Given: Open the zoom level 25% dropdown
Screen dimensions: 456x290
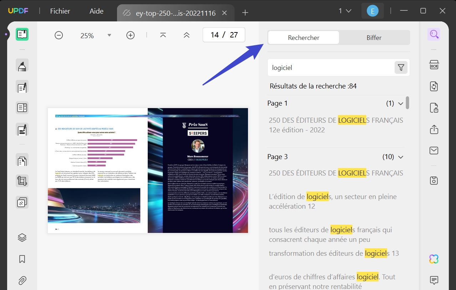Looking at the screenshot, I should 109,35.
